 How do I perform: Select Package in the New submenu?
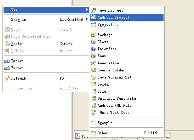tap(127, 35)
